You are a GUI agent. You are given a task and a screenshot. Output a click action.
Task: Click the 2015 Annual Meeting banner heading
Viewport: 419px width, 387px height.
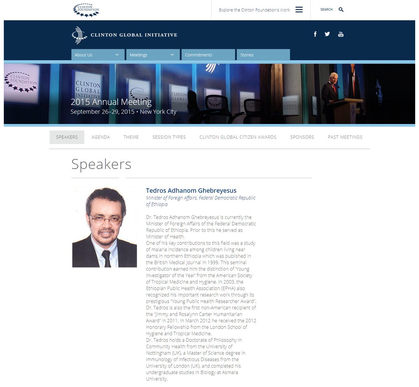point(111,102)
